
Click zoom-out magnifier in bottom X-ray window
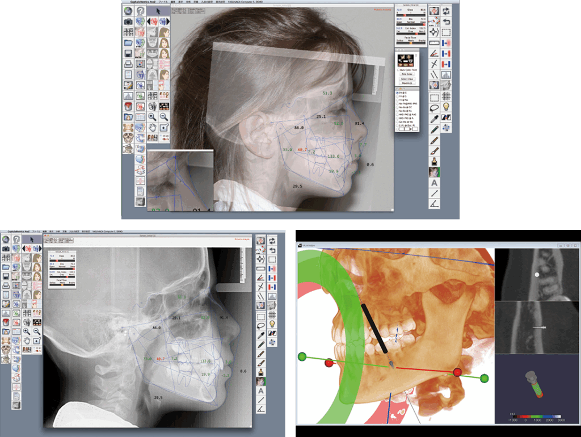coord(37,330)
